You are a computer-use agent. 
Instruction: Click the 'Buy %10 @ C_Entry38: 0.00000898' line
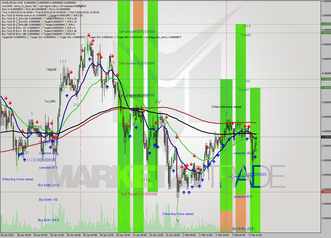pos(39,18)
